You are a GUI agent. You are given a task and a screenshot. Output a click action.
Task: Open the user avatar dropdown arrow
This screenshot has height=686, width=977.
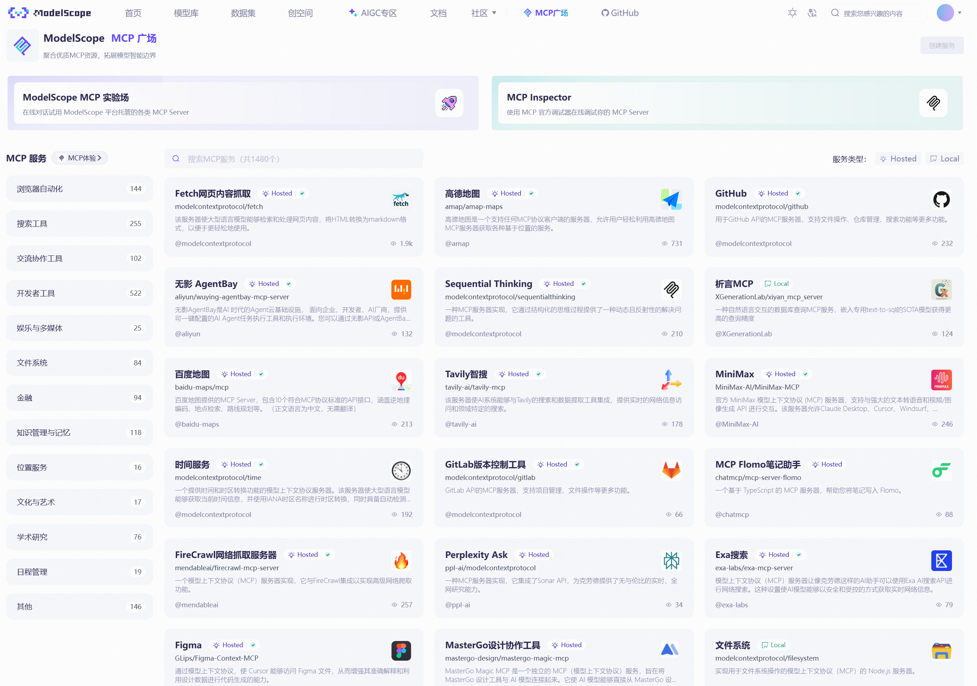[x=960, y=13]
